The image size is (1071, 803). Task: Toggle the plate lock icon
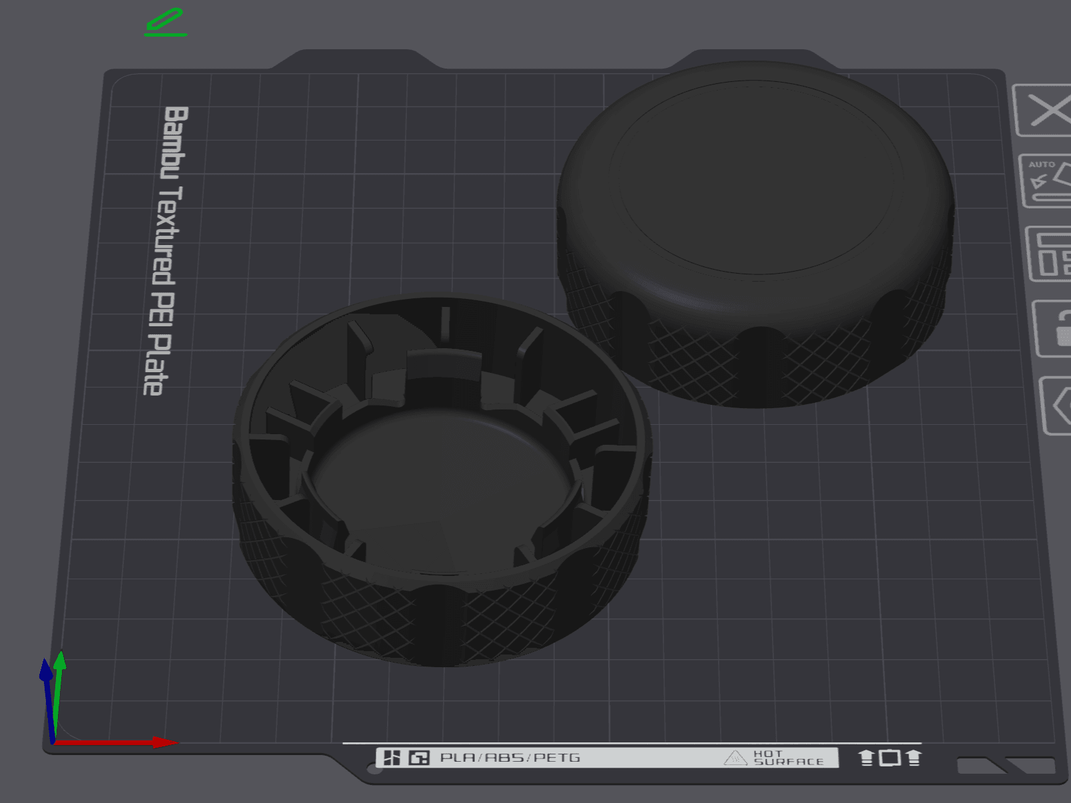[1053, 328]
